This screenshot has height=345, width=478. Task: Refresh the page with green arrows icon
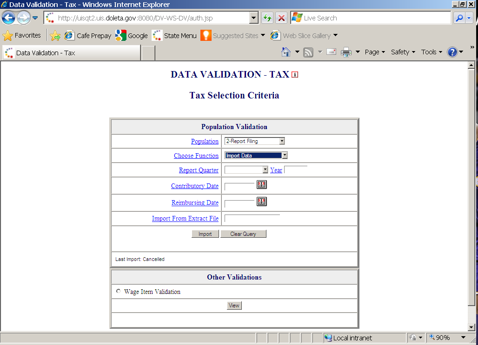click(267, 18)
